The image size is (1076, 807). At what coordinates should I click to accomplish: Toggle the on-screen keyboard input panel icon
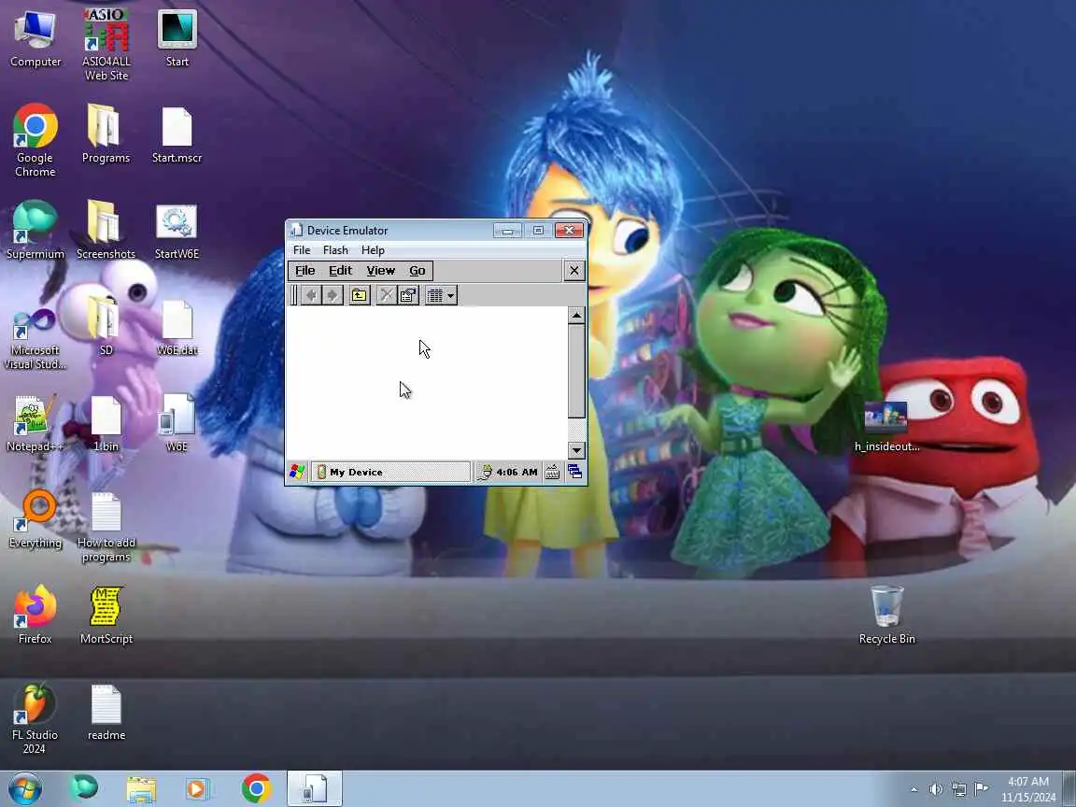[552, 472]
